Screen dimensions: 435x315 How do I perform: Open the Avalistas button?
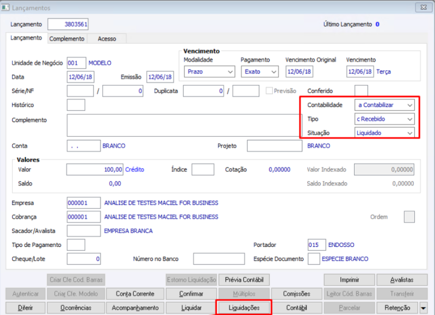(x=402, y=280)
